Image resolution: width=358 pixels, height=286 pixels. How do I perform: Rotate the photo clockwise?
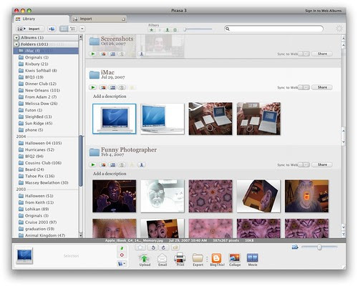pyautogui.click(x=163, y=247)
